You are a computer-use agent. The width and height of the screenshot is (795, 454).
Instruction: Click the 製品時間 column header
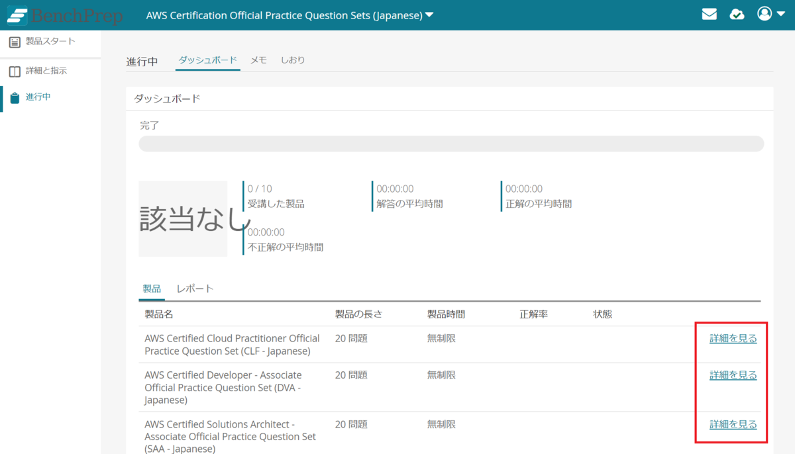(446, 314)
